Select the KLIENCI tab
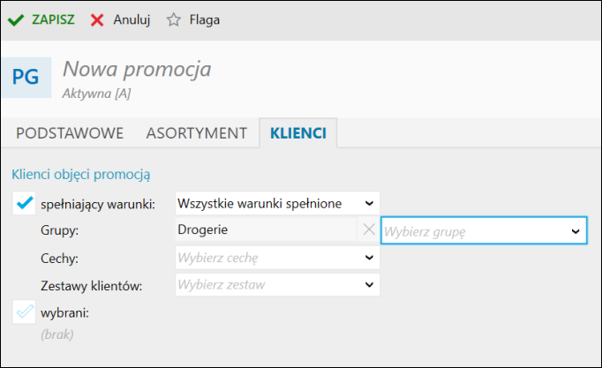602x368 pixels. [x=298, y=133]
